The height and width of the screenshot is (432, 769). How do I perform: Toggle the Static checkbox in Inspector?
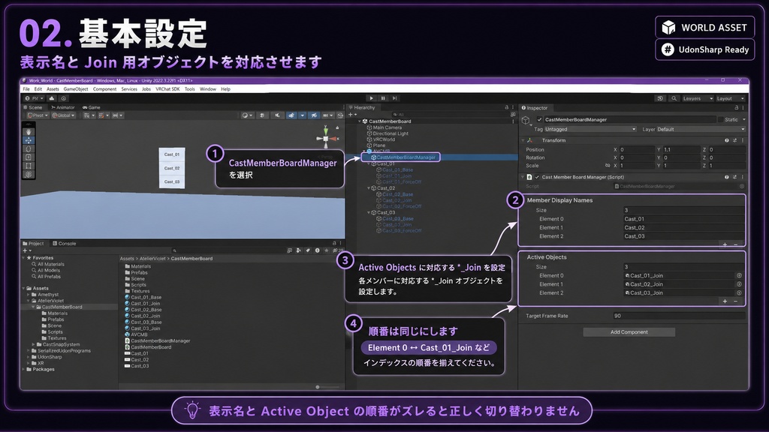pyautogui.click(x=720, y=119)
